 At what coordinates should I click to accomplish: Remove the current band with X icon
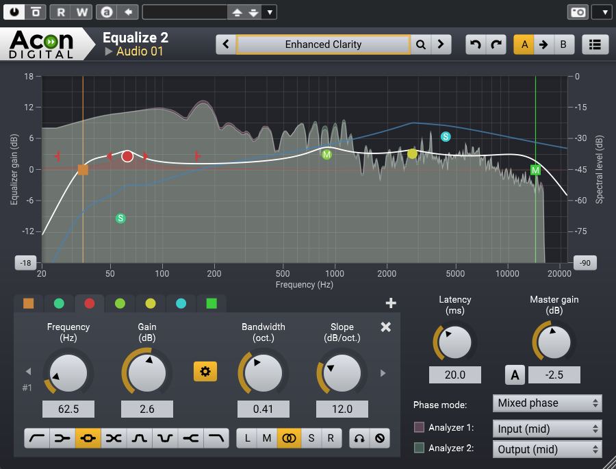click(386, 327)
